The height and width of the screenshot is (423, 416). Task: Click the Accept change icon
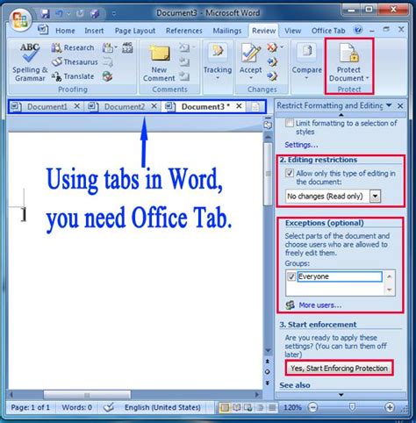pyautogui.click(x=250, y=54)
